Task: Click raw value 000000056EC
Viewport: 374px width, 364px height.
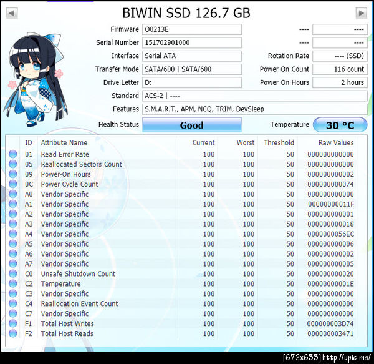Action: 331,234
